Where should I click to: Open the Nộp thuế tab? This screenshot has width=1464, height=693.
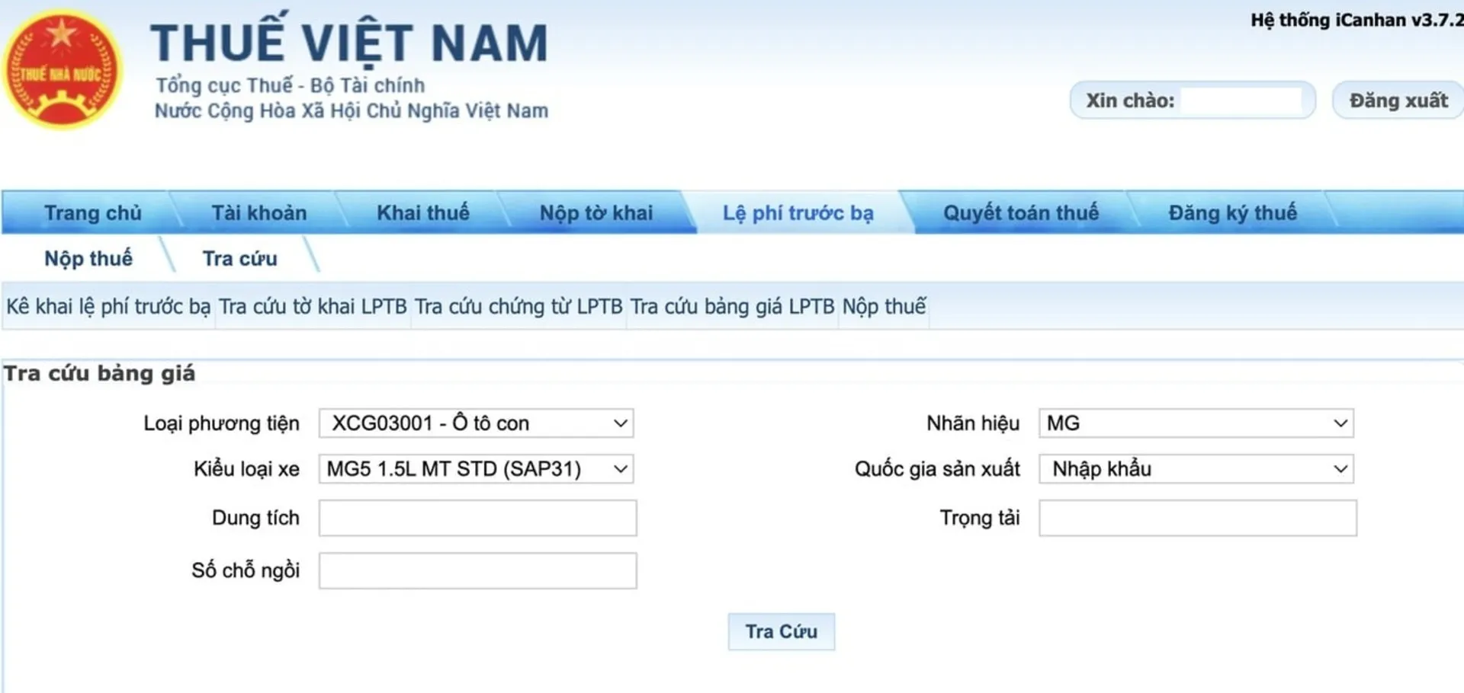pos(88,259)
